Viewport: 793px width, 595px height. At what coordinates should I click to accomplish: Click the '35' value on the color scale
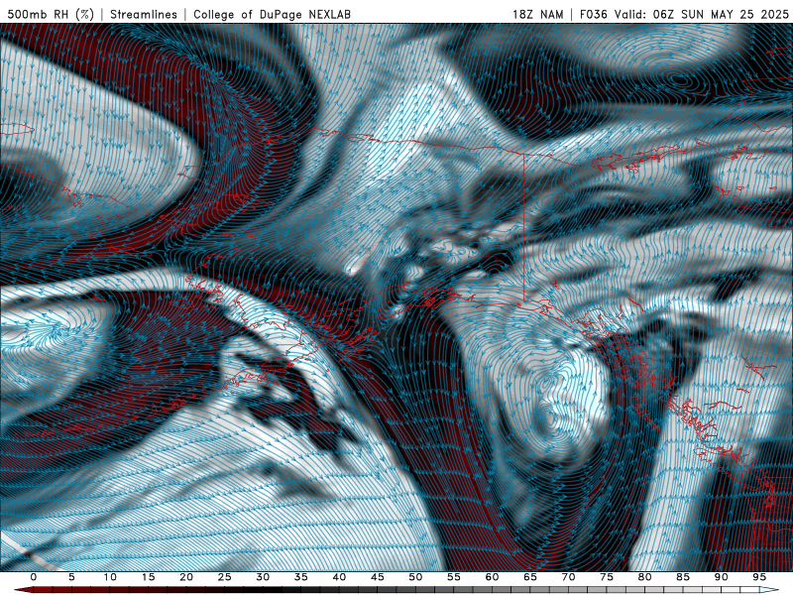pos(301,577)
